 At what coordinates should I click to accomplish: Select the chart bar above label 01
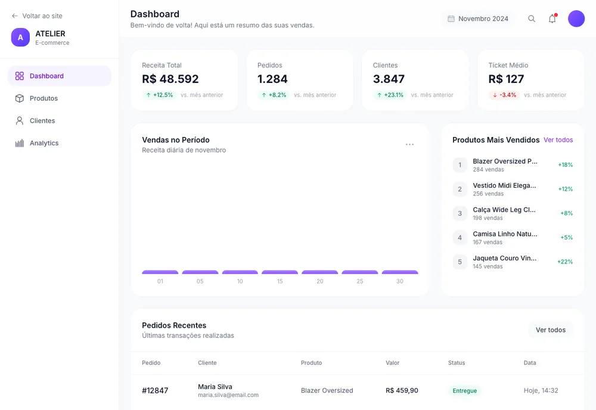(x=160, y=272)
